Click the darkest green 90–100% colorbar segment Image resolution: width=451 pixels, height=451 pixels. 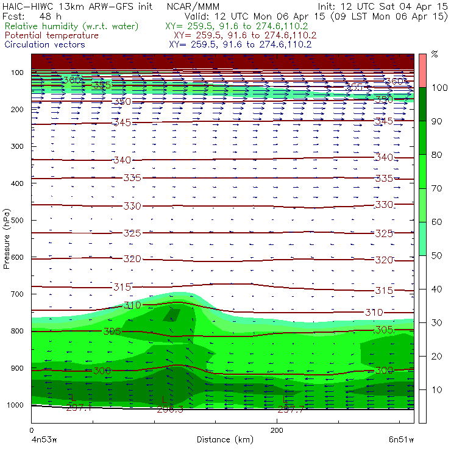point(422,104)
